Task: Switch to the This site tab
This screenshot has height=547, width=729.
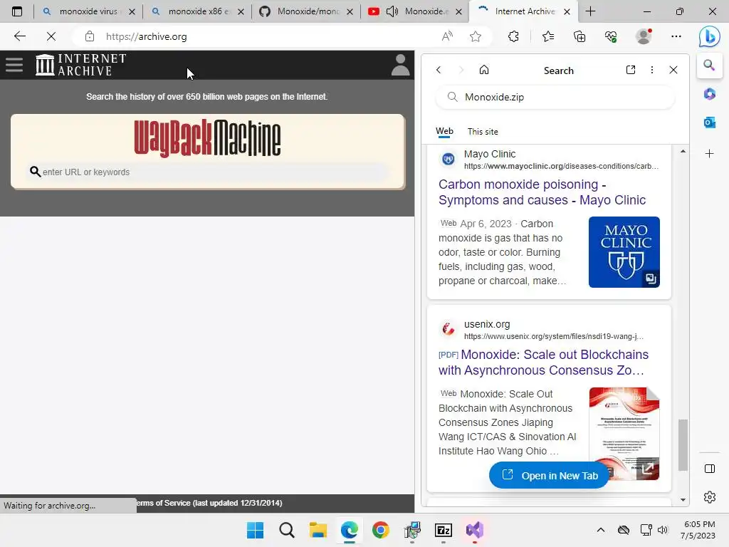Action: (x=483, y=132)
